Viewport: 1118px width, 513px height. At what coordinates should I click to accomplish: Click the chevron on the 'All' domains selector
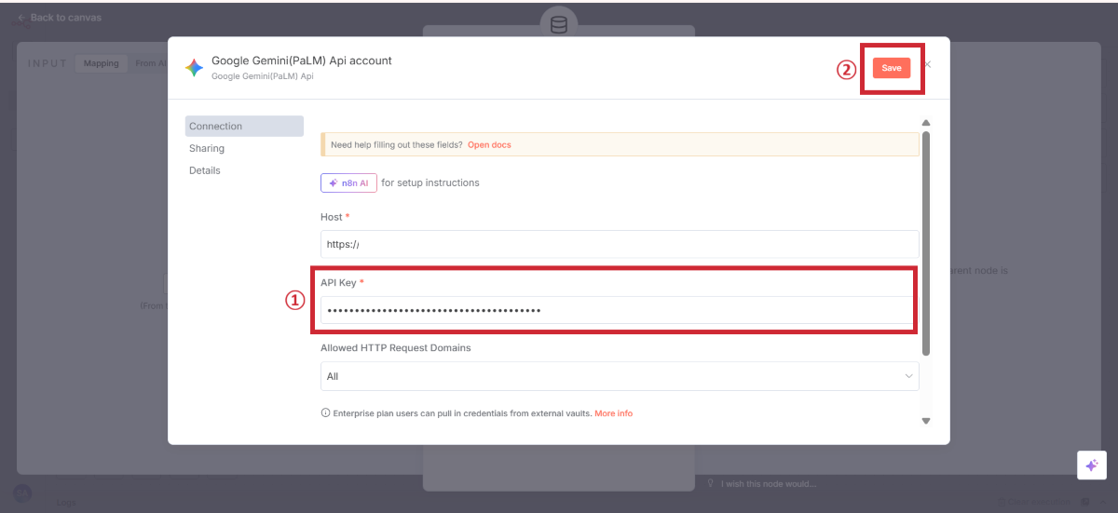coord(908,376)
